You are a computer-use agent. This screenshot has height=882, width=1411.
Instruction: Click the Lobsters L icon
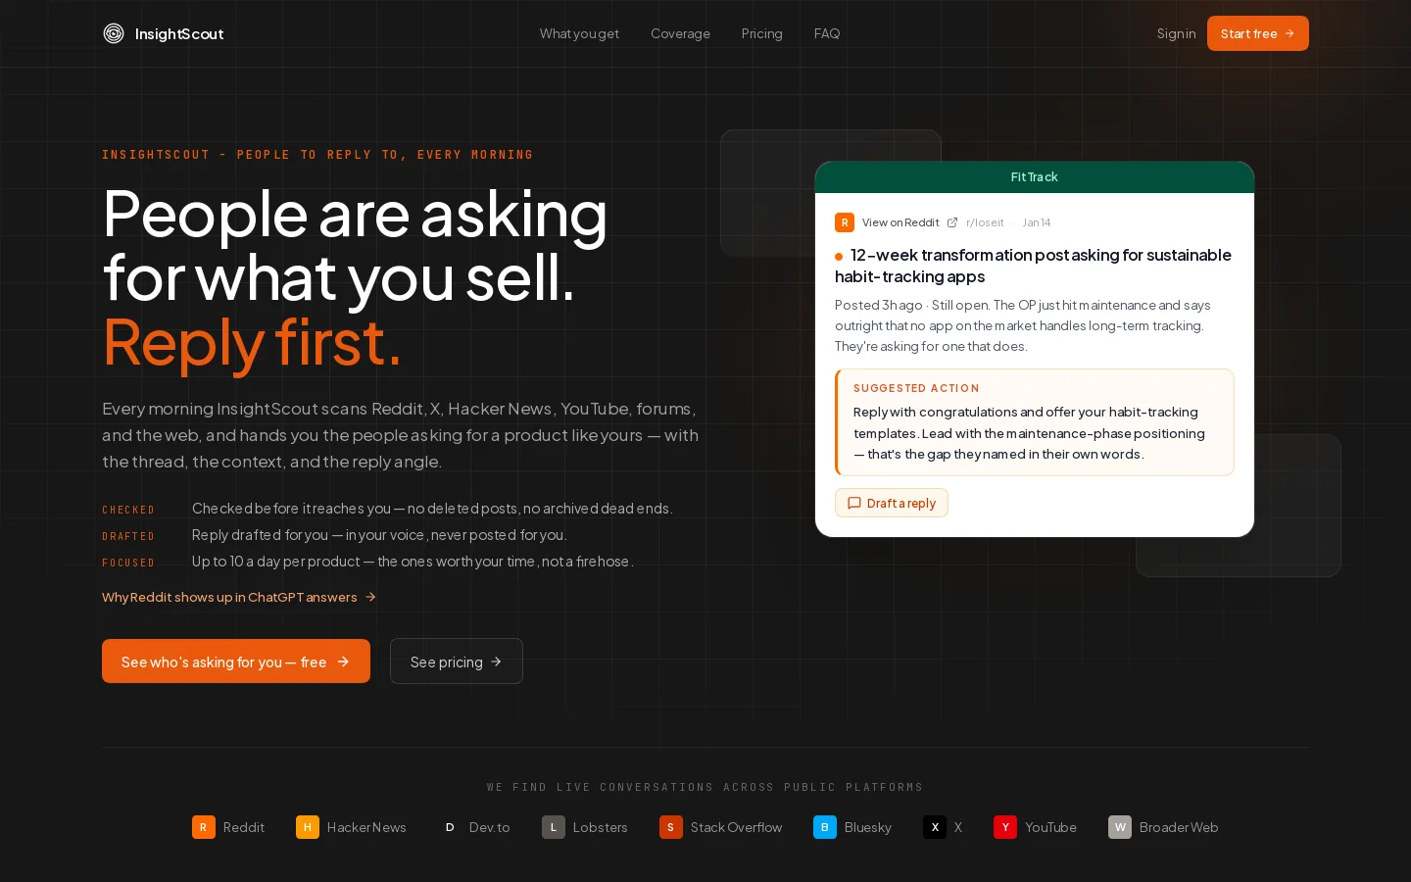[x=554, y=827]
